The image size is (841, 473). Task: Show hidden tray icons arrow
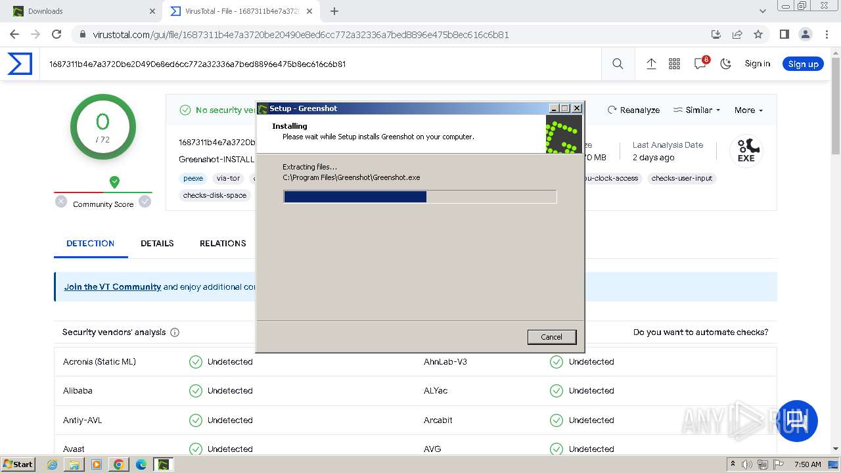[x=733, y=464]
